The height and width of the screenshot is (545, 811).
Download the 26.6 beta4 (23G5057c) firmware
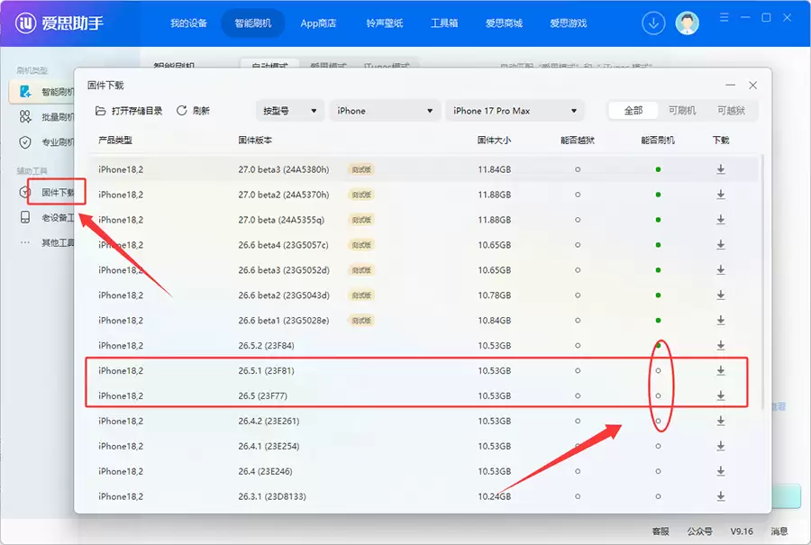[x=721, y=245]
